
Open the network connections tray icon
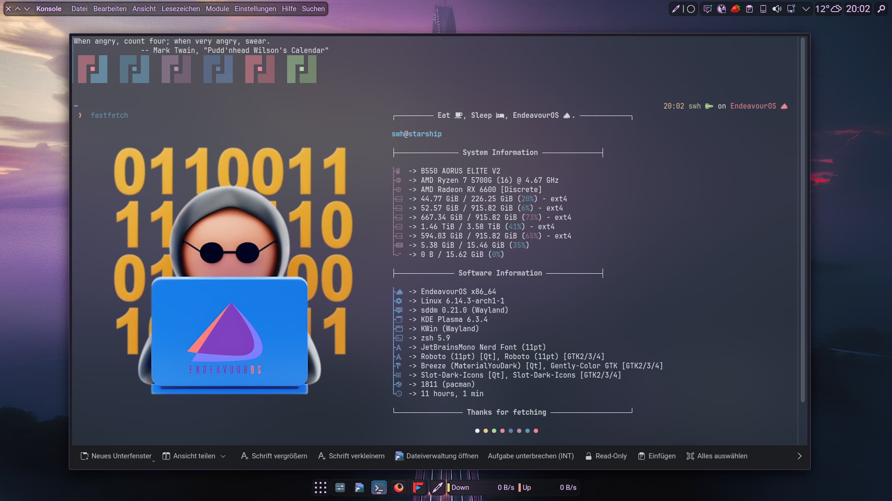point(791,9)
